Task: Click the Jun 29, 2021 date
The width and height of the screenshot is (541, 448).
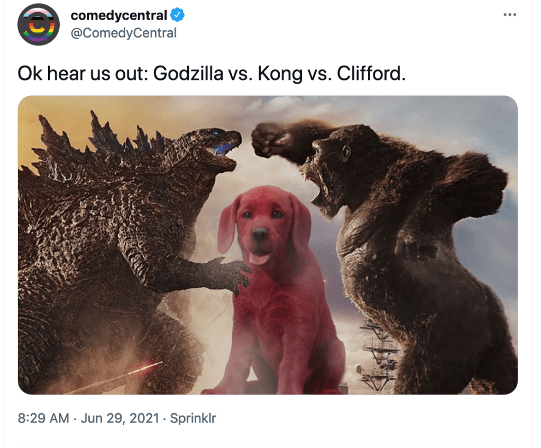Action: coord(120,418)
